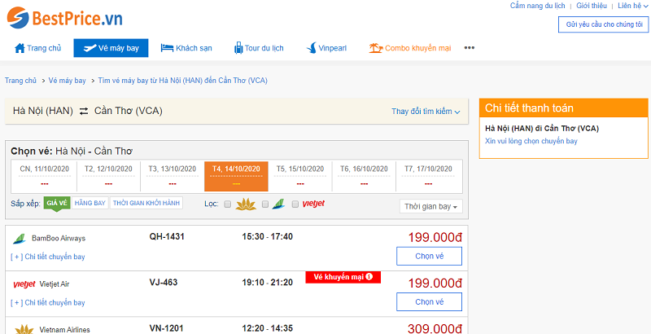Click Xin vui lòng chọn chuyến bay text

coord(531,141)
